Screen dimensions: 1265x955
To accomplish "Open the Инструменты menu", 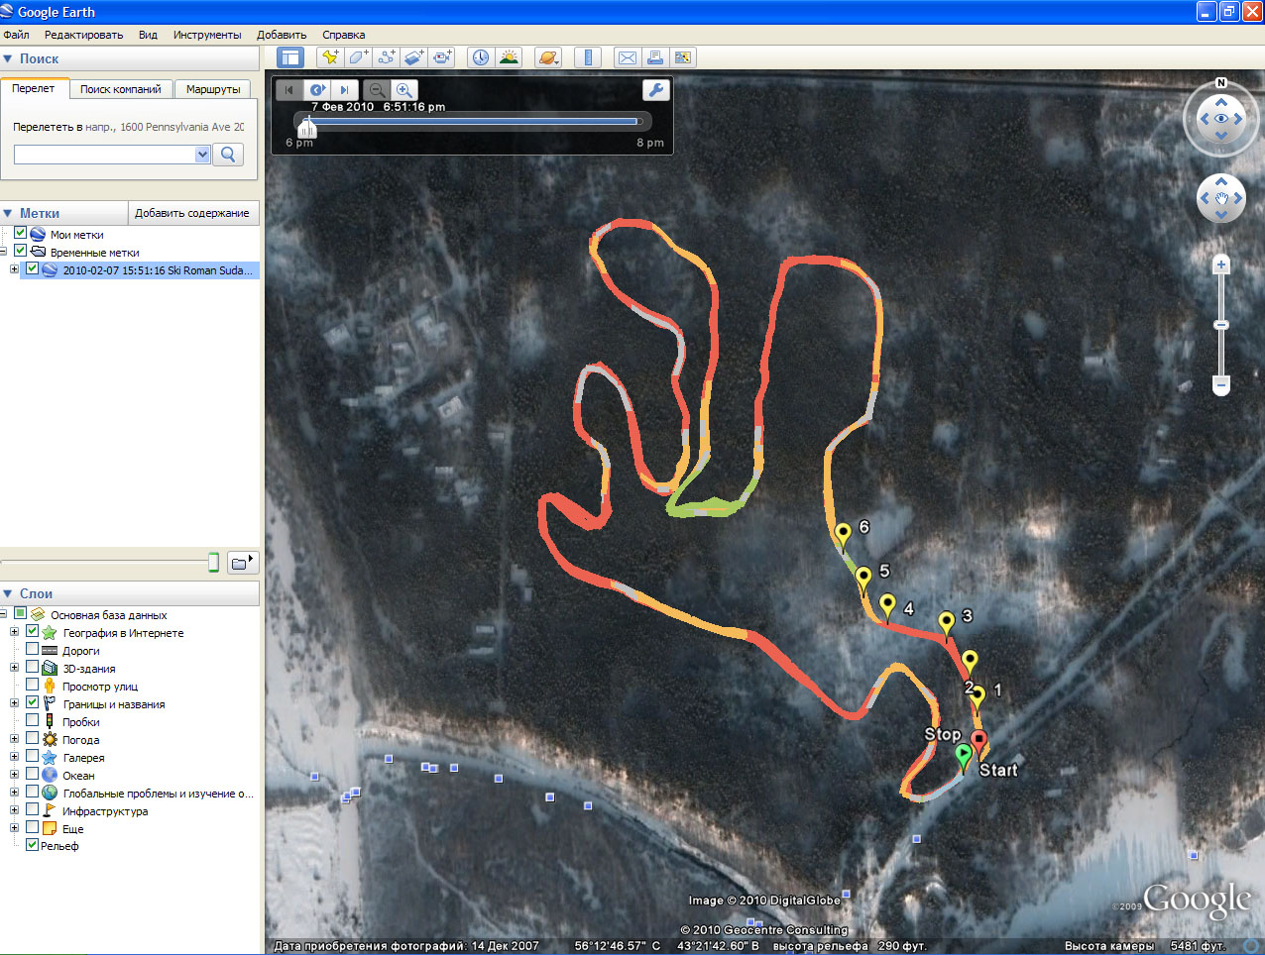I will tap(207, 35).
